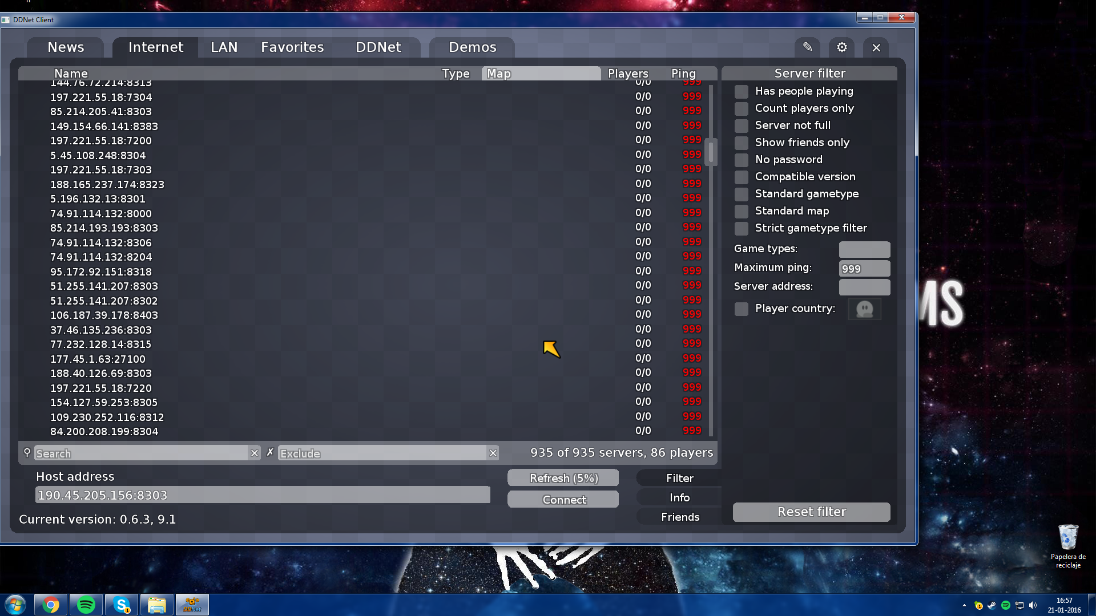
Task: Switch to the Favorites tab
Action: pos(292,47)
